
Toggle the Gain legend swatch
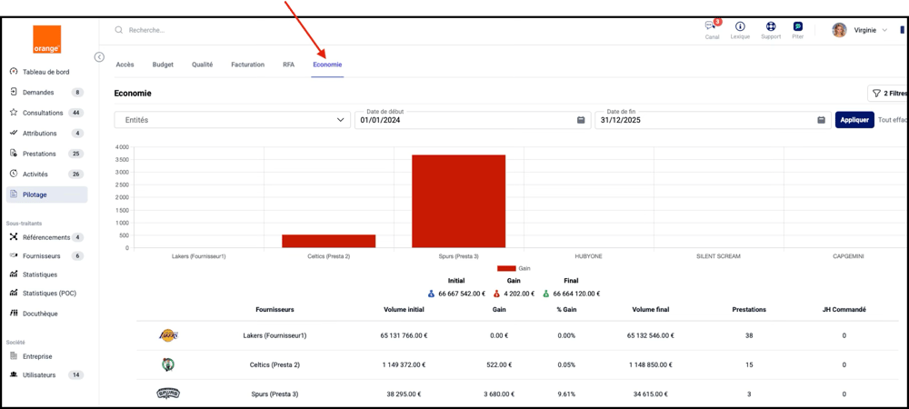pos(506,268)
